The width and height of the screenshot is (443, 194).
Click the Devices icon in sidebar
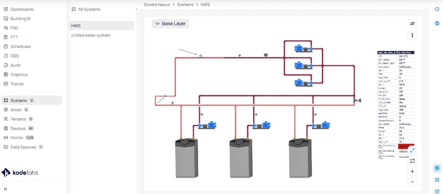6,128
